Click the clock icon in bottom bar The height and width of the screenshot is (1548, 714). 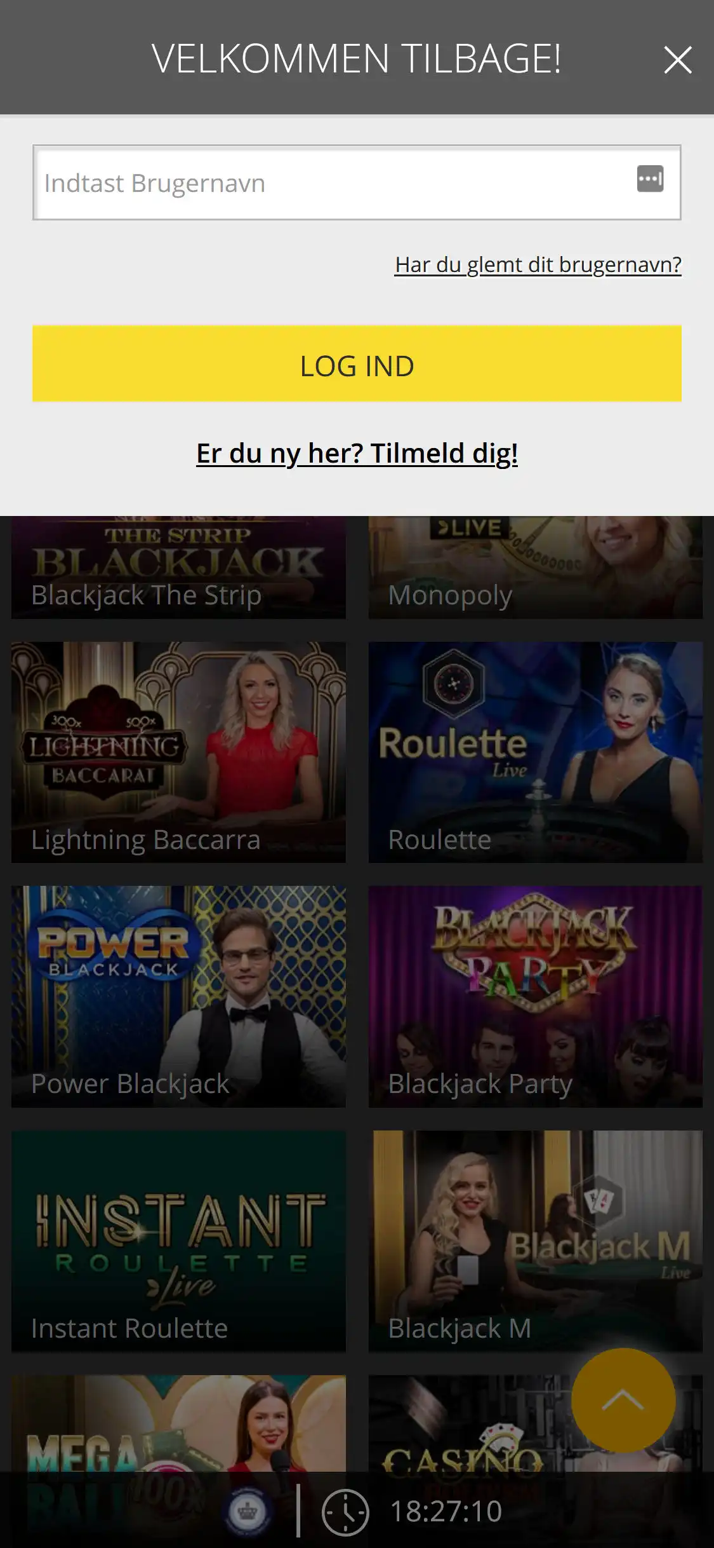[x=345, y=1512]
